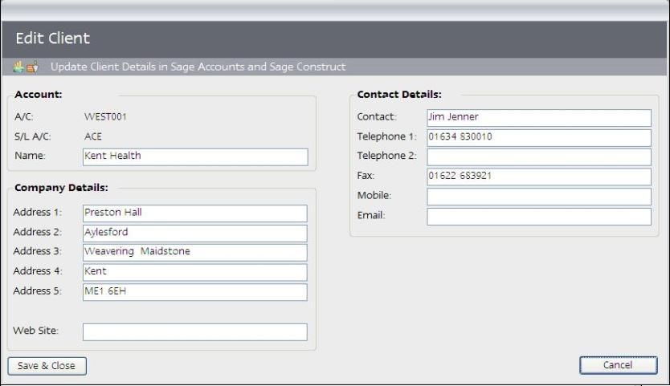Select the Name field containing Kent Health
The width and height of the screenshot is (670, 386).
point(195,156)
